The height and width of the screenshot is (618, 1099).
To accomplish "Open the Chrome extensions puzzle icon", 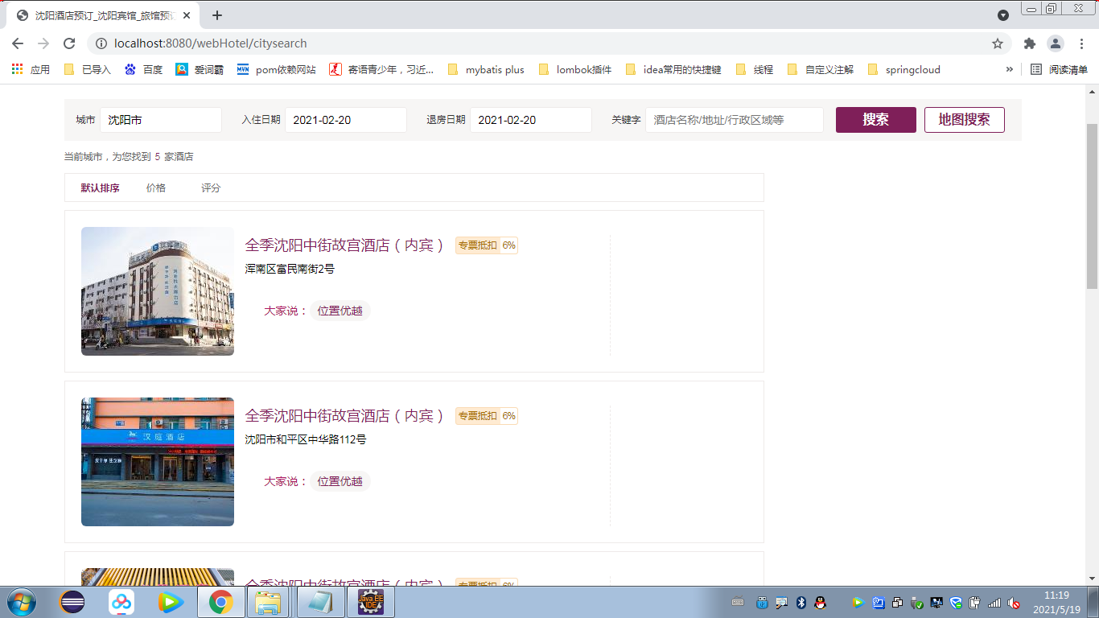I will click(1030, 43).
